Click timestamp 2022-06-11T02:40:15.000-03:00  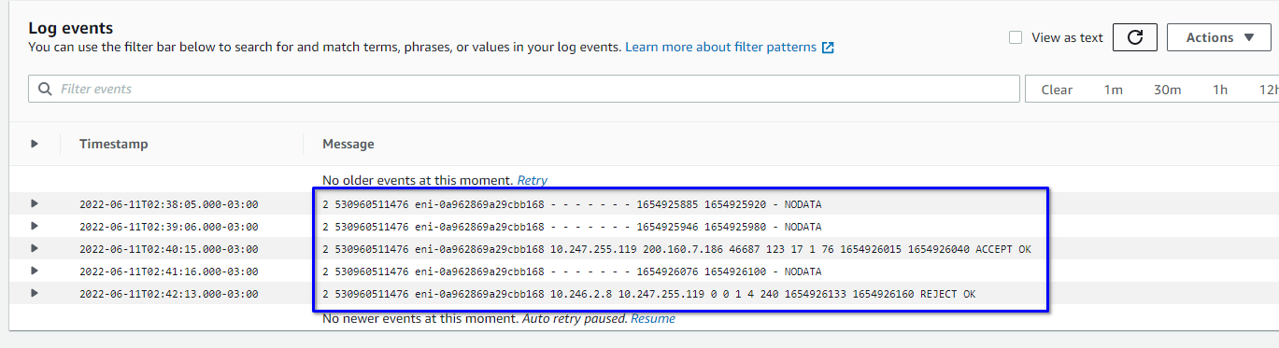point(169,249)
